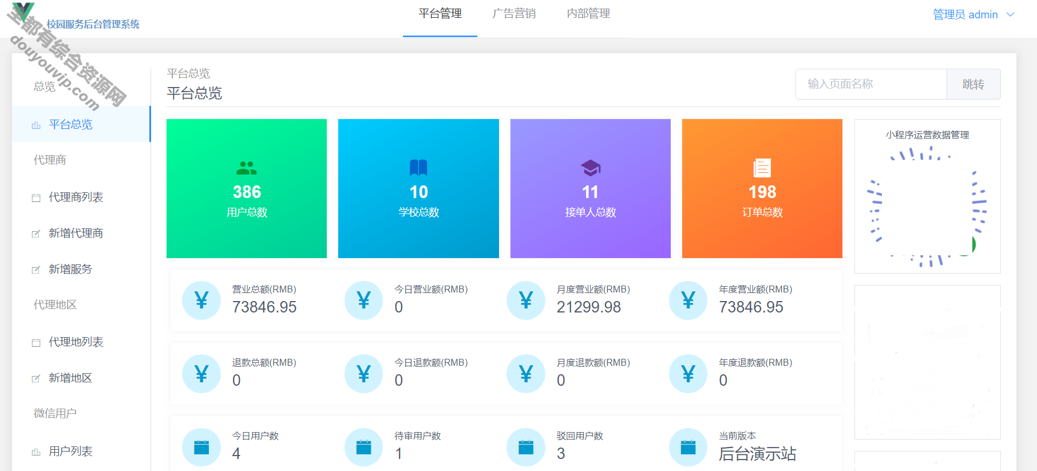Expand the 管理员 admin dropdown arrow
Screen dimensions: 1037x471
point(1011,15)
